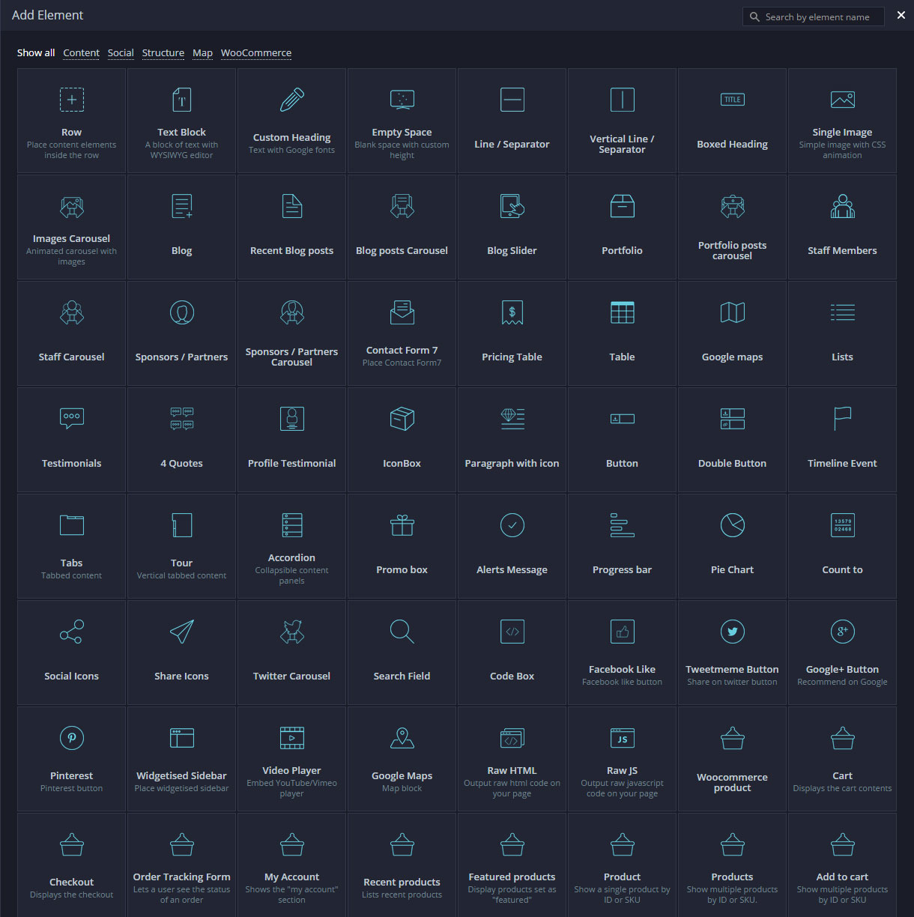Insert the Promo box element
Screen dimensions: 914x917
click(402, 546)
